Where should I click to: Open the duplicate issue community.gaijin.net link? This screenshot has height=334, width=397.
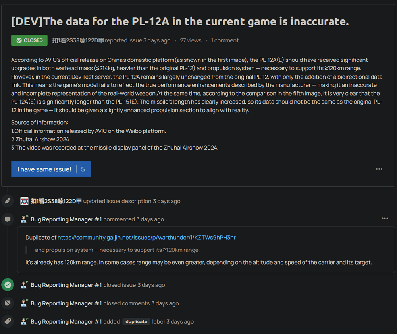[146, 238]
